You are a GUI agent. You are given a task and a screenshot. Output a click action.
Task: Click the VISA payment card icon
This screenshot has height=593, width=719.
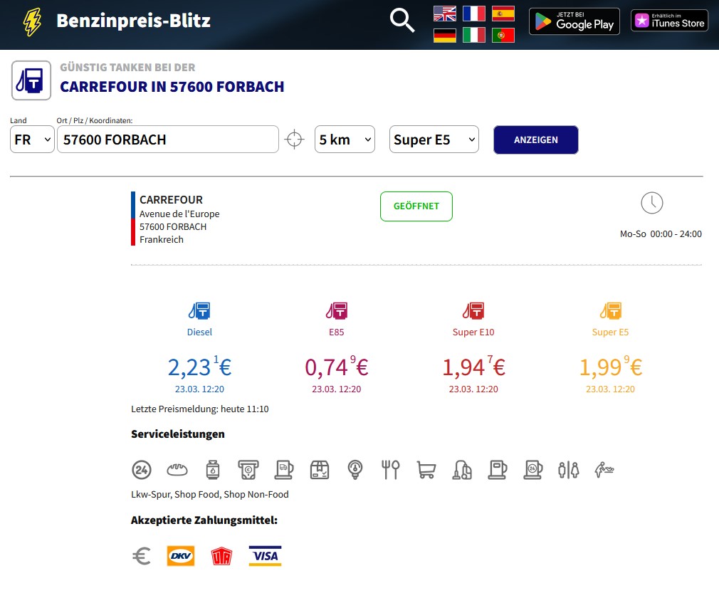[265, 556]
